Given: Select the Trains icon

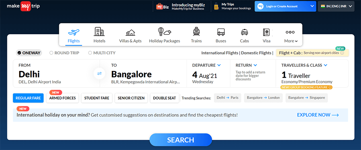Looking at the screenshot, I should [x=196, y=31].
